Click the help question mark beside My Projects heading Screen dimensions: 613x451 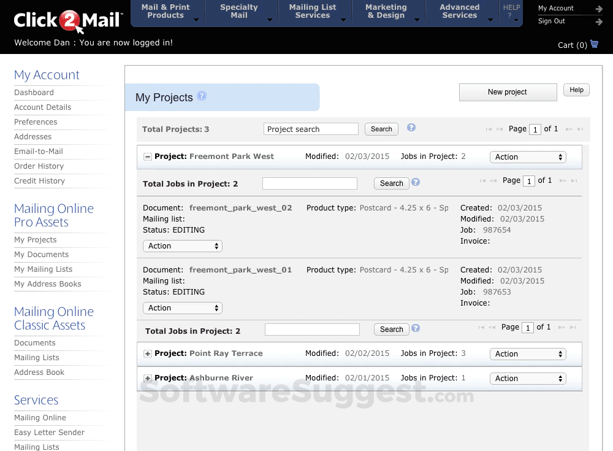[x=202, y=95]
